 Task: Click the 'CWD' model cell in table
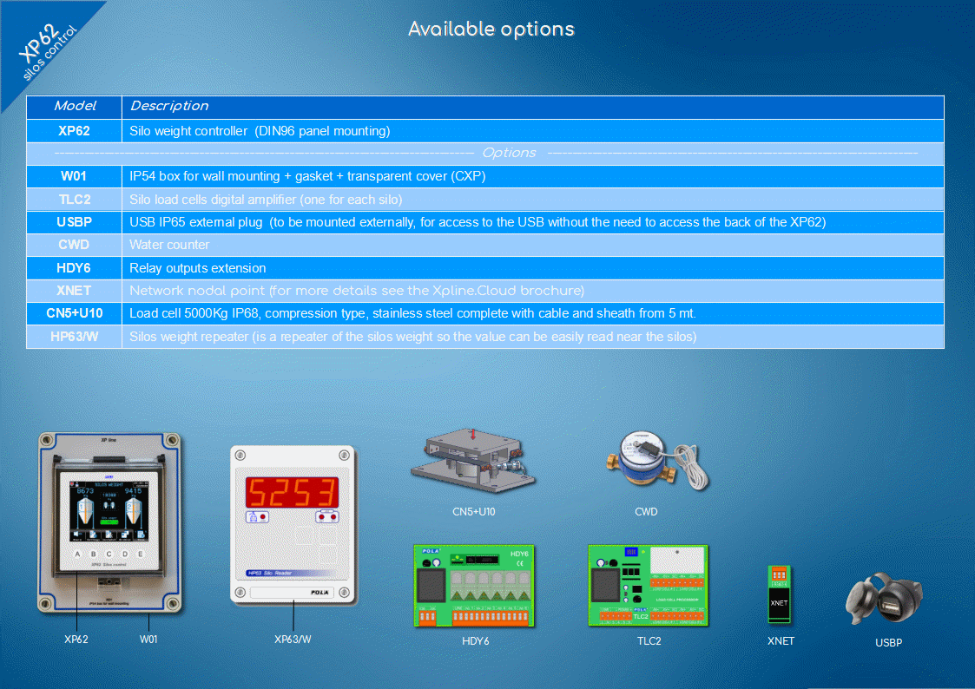(74, 245)
